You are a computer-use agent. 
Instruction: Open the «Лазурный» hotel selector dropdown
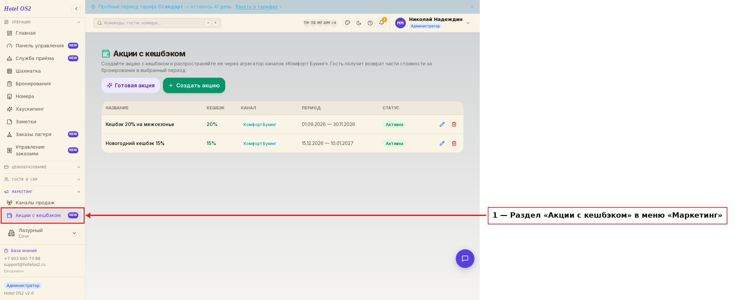point(42,233)
